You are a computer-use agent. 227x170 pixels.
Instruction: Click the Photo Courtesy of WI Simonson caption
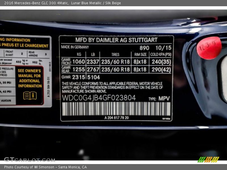pyautogui.click(x=45, y=167)
